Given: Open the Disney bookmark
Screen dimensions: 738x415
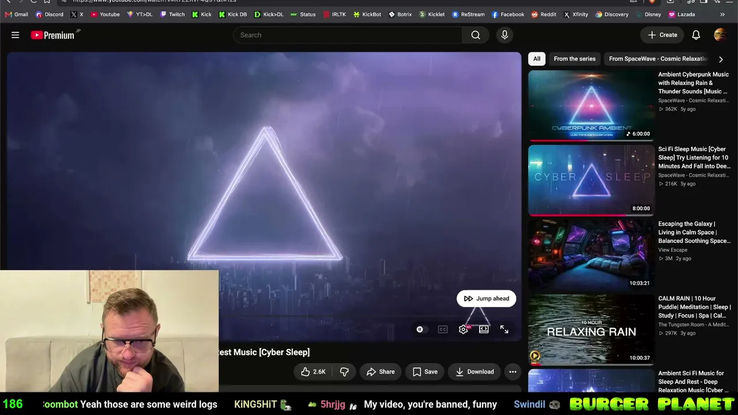Looking at the screenshot, I should pyautogui.click(x=648, y=14).
